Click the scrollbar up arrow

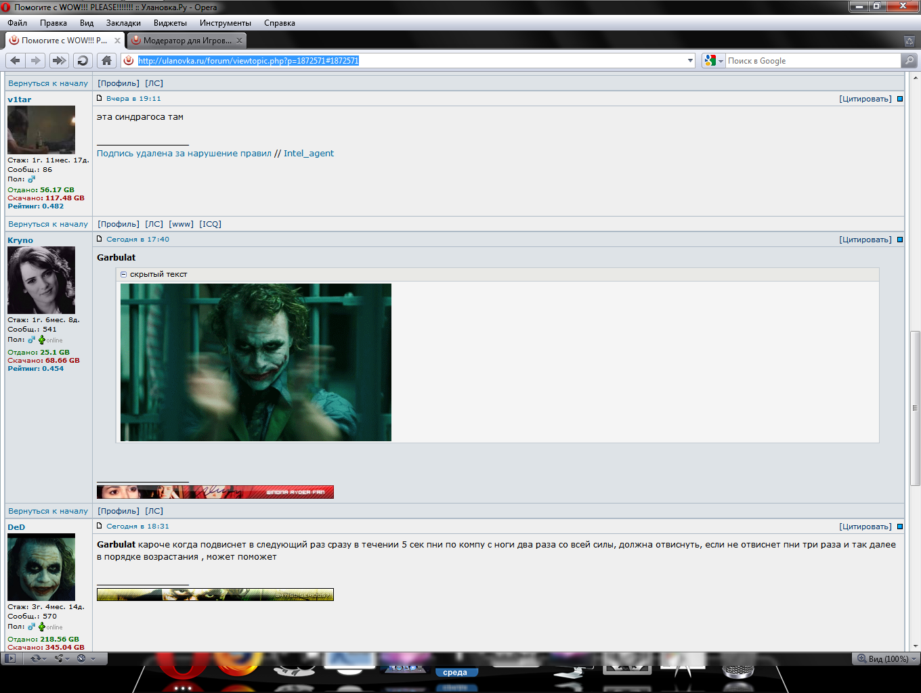click(x=915, y=78)
